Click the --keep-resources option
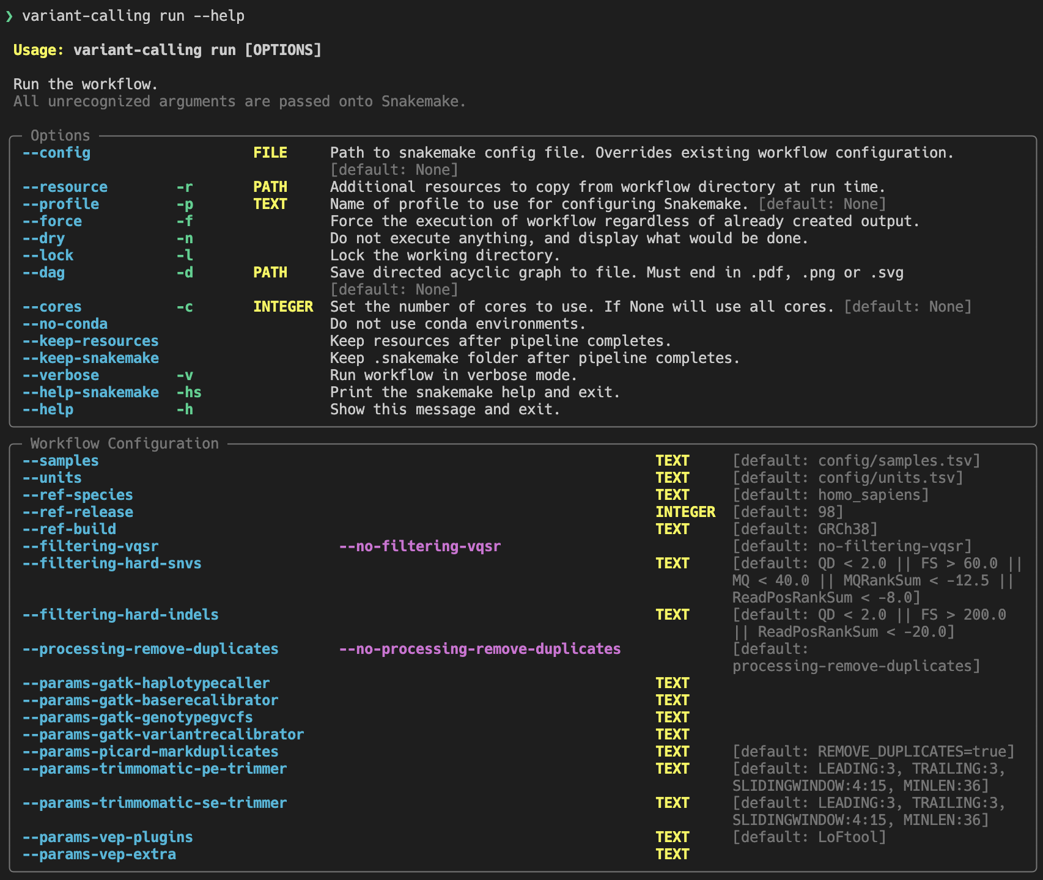 pos(90,341)
